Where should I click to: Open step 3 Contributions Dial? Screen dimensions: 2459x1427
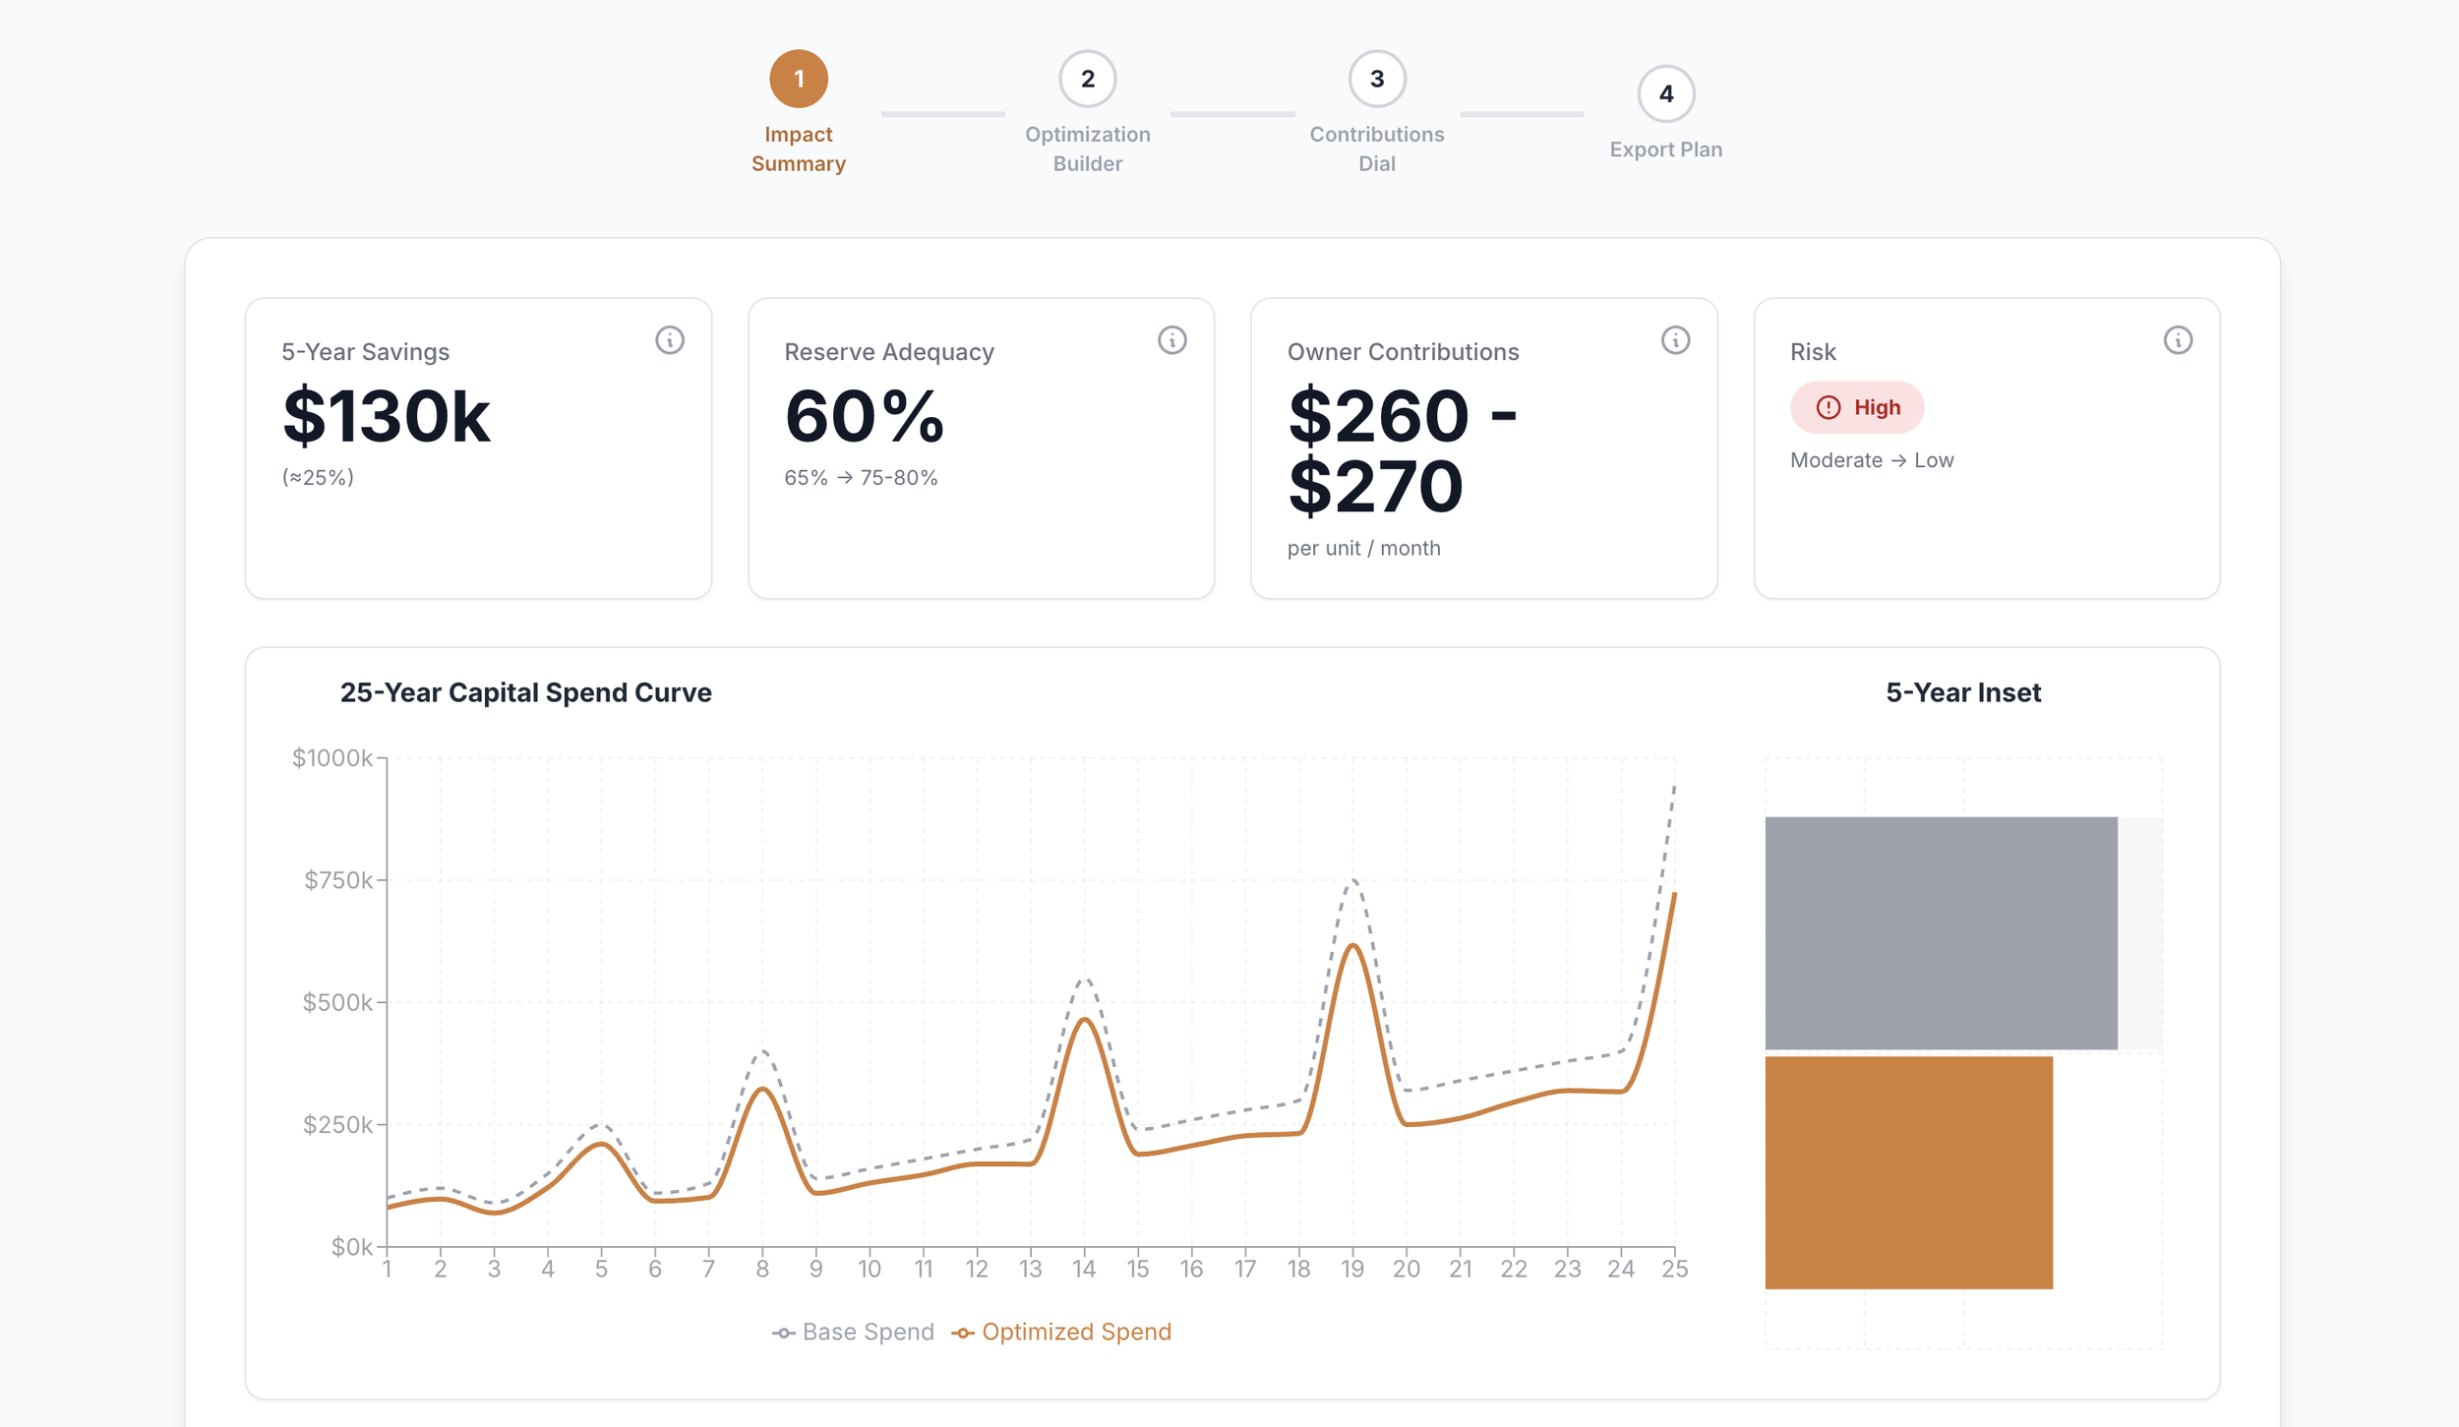[1377, 79]
